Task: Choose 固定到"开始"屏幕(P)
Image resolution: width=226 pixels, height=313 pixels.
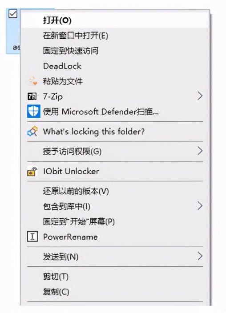Action: pos(115,221)
